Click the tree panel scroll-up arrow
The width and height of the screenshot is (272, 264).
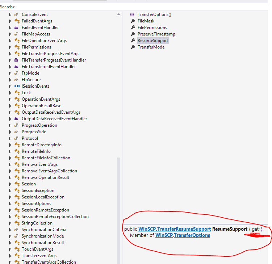(118, 14)
